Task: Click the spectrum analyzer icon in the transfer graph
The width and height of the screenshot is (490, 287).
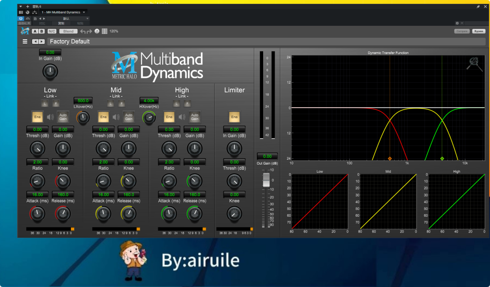Action: pyautogui.click(x=474, y=64)
